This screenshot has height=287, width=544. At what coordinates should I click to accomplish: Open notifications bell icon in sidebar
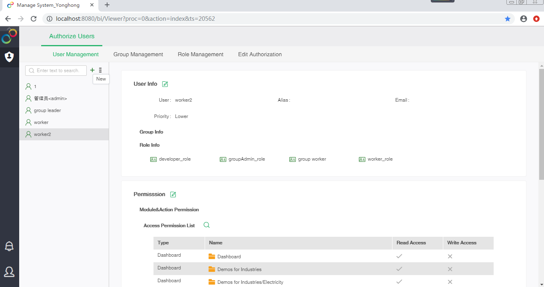(9, 246)
